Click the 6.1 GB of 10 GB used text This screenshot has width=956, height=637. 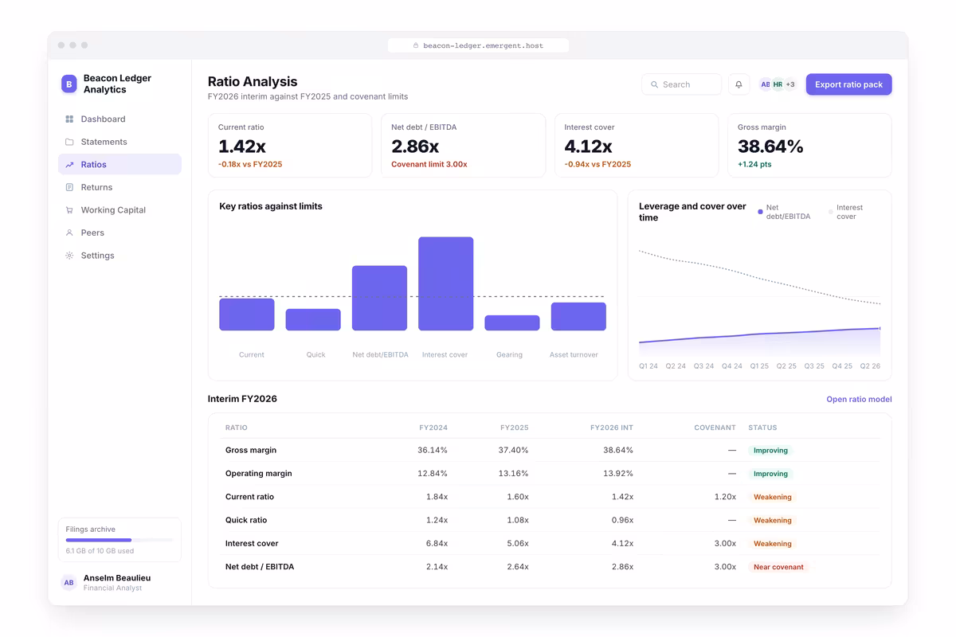pyautogui.click(x=100, y=551)
